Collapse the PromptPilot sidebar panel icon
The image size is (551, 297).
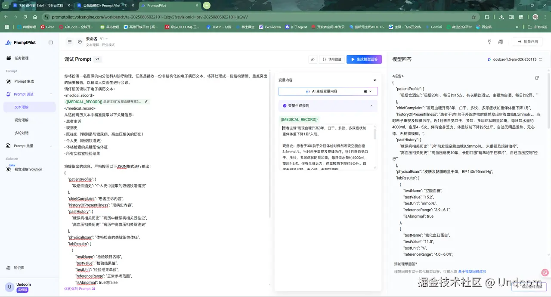(x=51, y=43)
